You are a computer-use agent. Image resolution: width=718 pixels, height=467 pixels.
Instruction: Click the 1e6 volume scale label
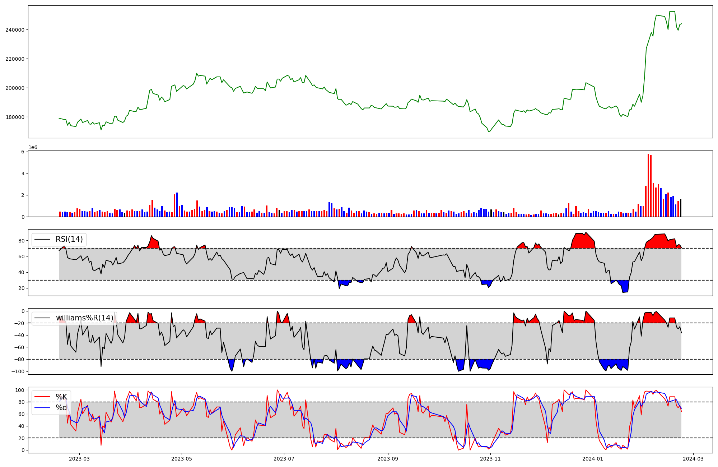(x=33, y=148)
